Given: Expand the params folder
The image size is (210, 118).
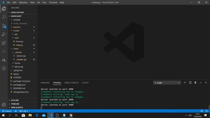Looking at the screenshot, I should click(23, 27).
